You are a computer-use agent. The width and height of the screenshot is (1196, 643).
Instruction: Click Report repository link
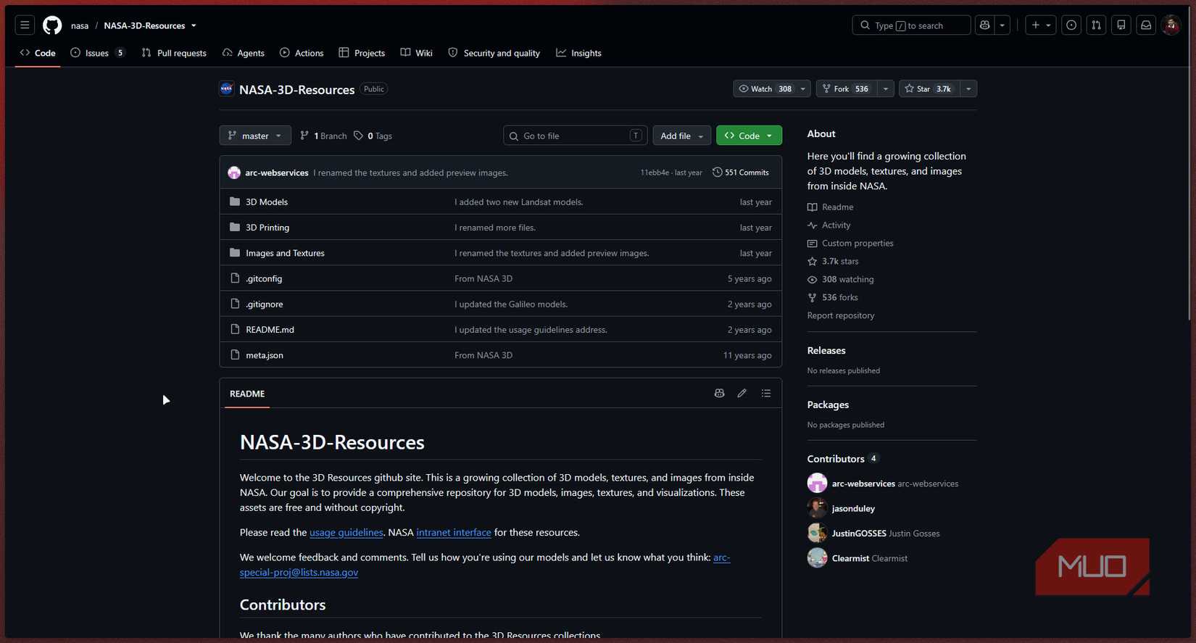tap(841, 315)
